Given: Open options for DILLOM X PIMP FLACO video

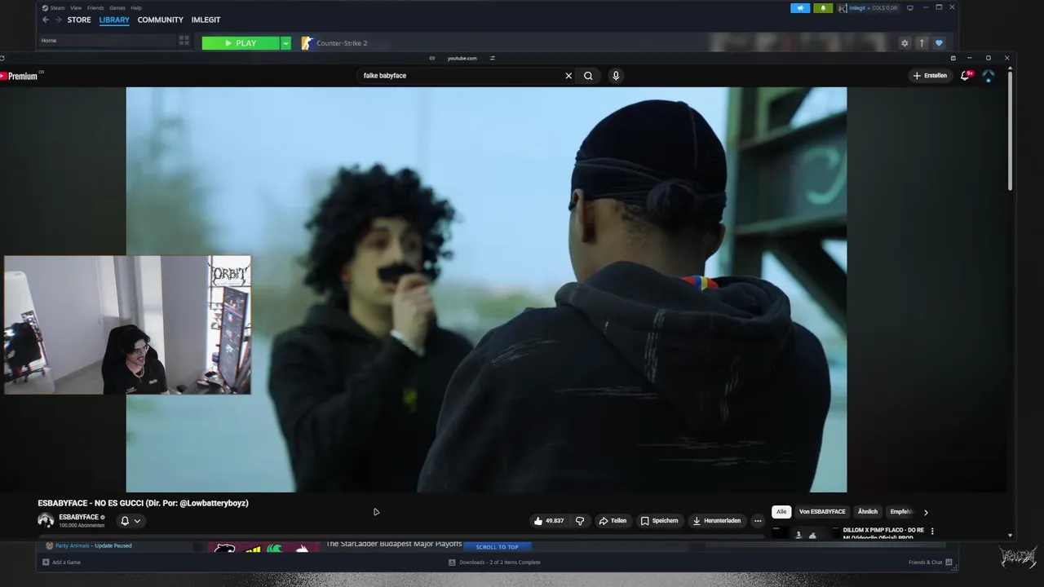Looking at the screenshot, I should (x=932, y=532).
